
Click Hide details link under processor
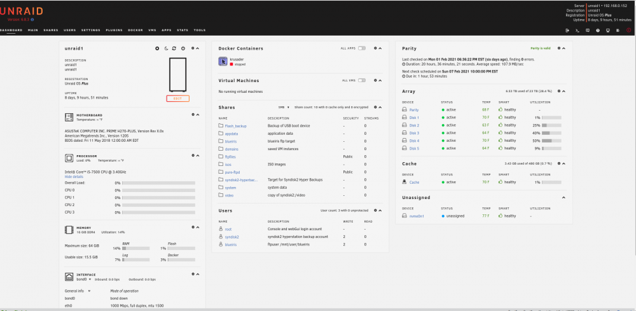[x=74, y=177]
